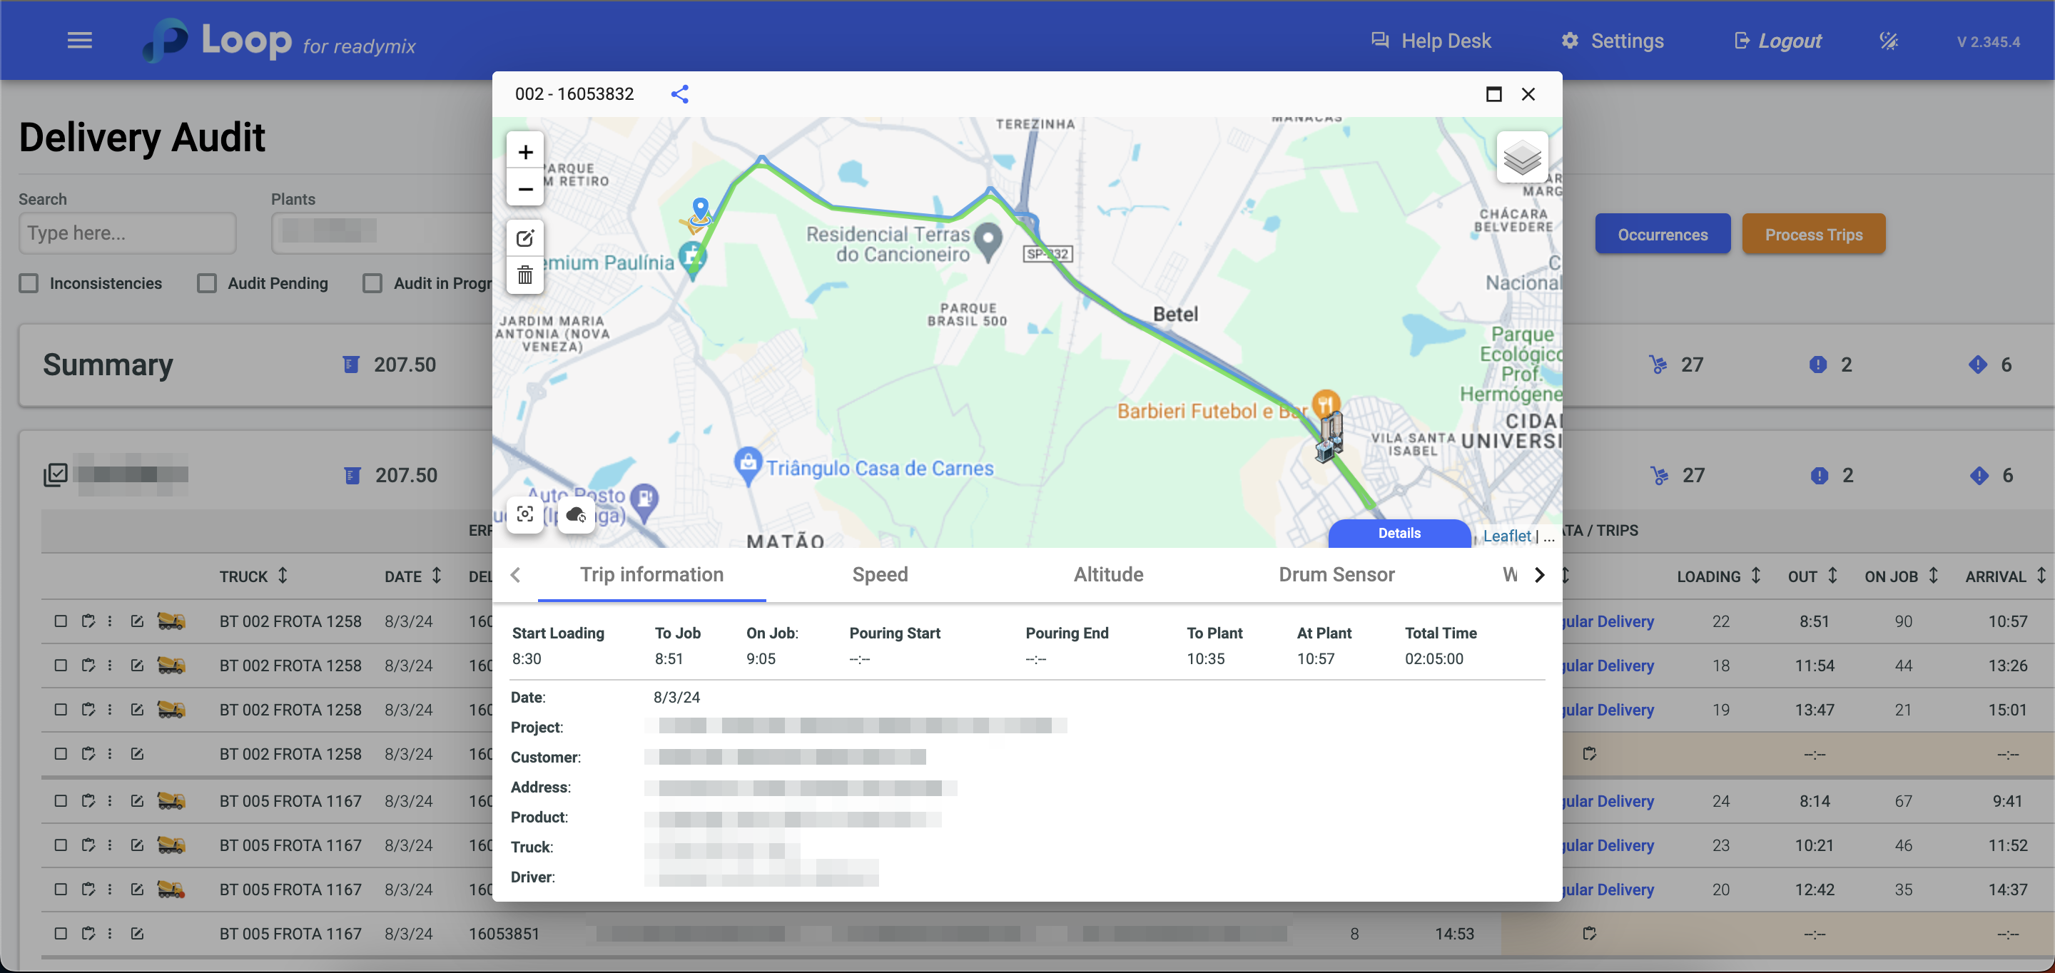This screenshot has height=973, width=2055.
Task: Enable the Inconsistencies checkbox
Action: pyautogui.click(x=29, y=283)
